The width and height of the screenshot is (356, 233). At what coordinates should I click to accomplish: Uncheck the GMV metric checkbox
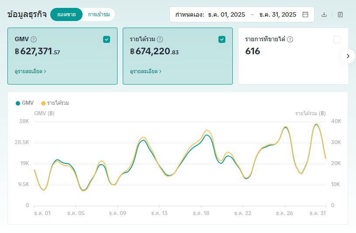tap(107, 39)
